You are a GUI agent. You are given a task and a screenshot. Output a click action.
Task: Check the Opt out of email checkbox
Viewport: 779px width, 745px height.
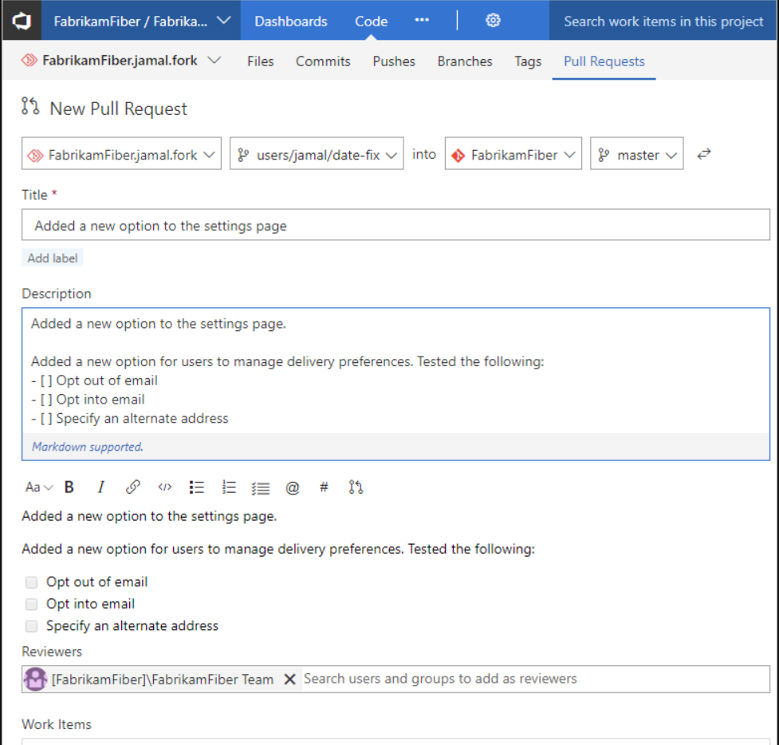pos(31,582)
